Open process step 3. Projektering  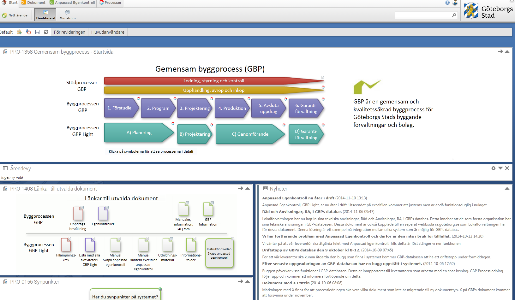pyautogui.click(x=195, y=108)
